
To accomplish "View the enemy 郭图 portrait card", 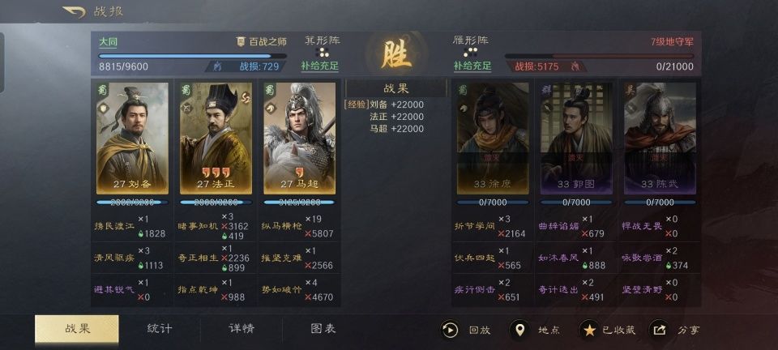I will click(x=576, y=139).
